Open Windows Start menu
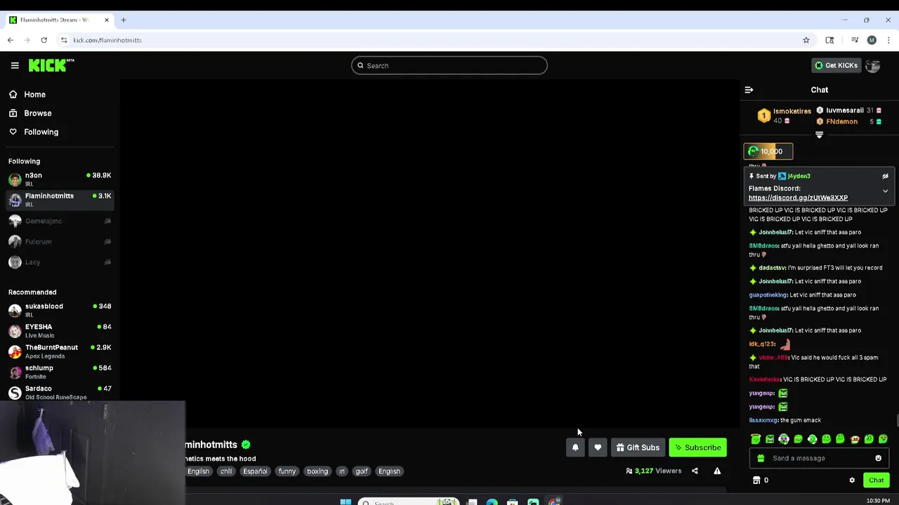 [346, 501]
